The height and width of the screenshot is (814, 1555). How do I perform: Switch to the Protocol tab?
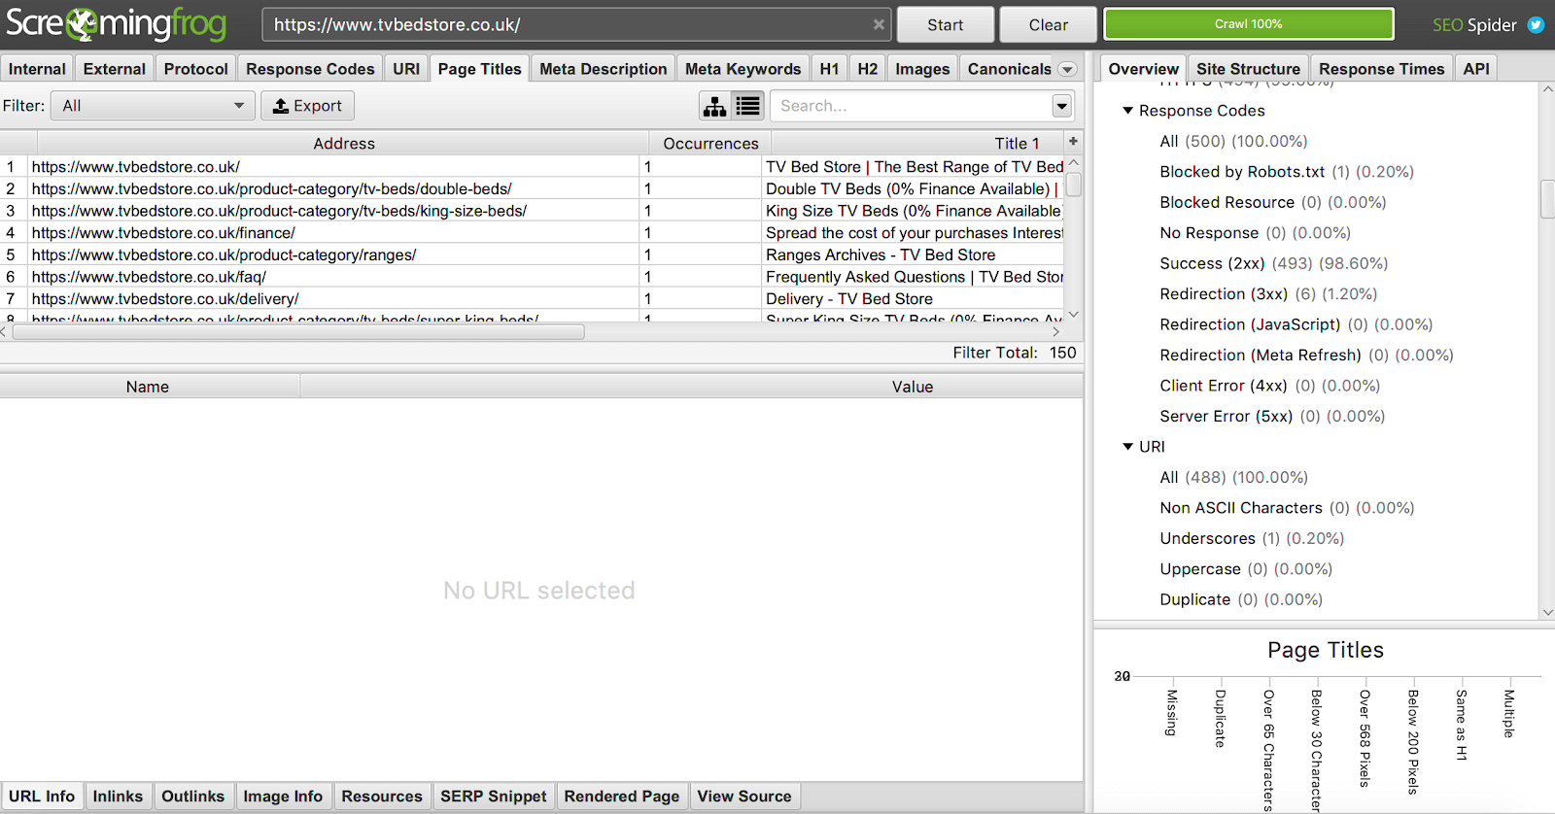(x=195, y=69)
